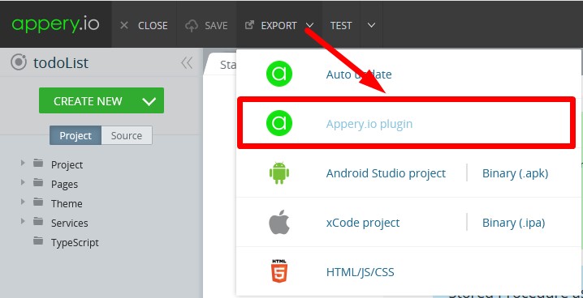Switch to the Project view tab
The height and width of the screenshot is (298, 583).
point(76,136)
